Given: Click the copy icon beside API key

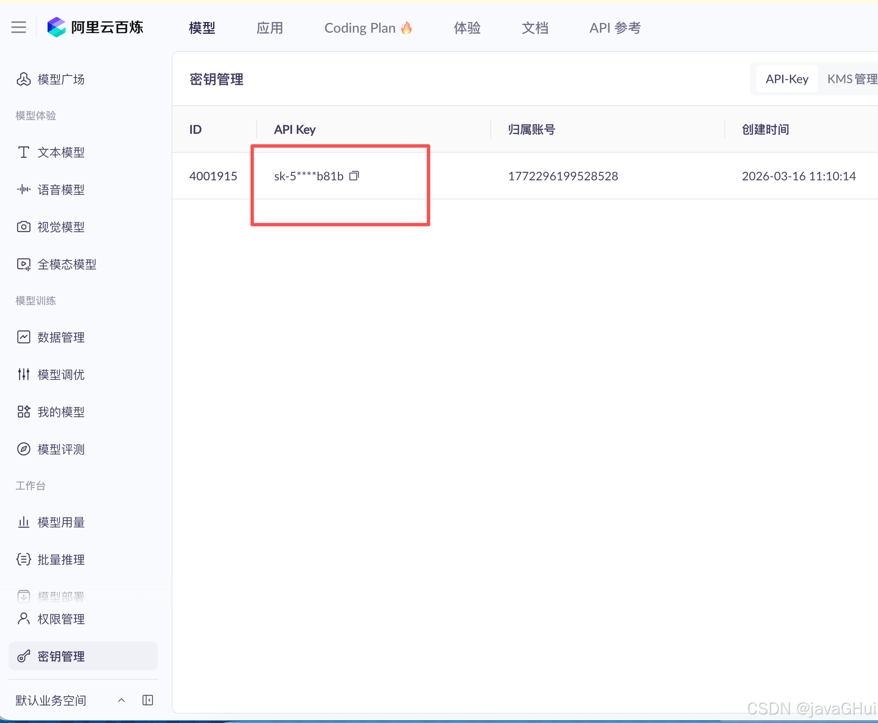Looking at the screenshot, I should (x=354, y=176).
